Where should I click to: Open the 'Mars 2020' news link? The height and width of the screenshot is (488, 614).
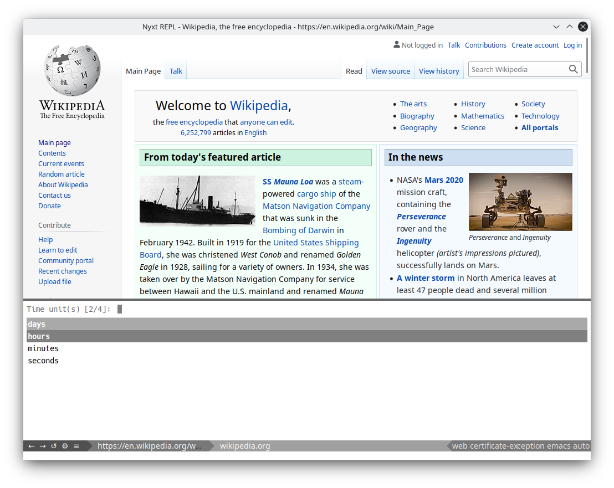[444, 181]
